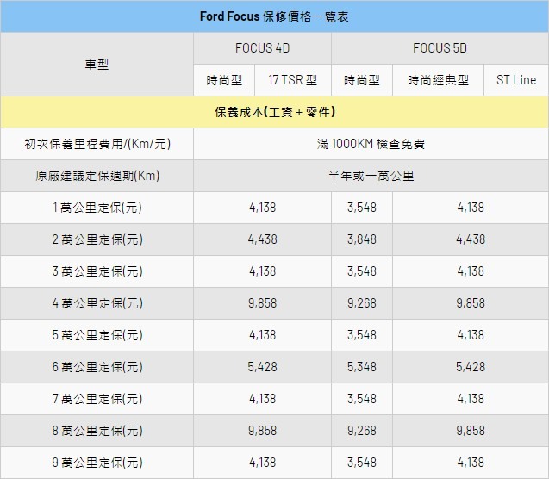The image size is (549, 479).
Task: Select '時尚型' under FOCUS 4D
Action: point(224,80)
